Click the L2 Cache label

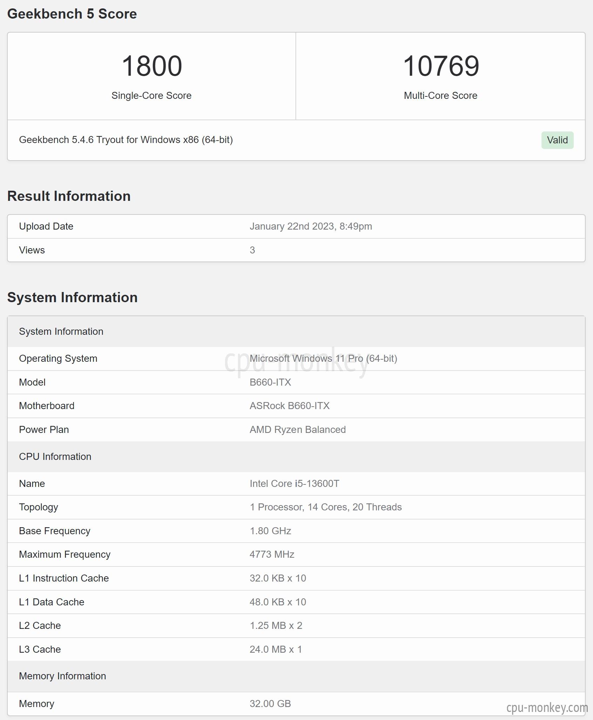tap(40, 626)
